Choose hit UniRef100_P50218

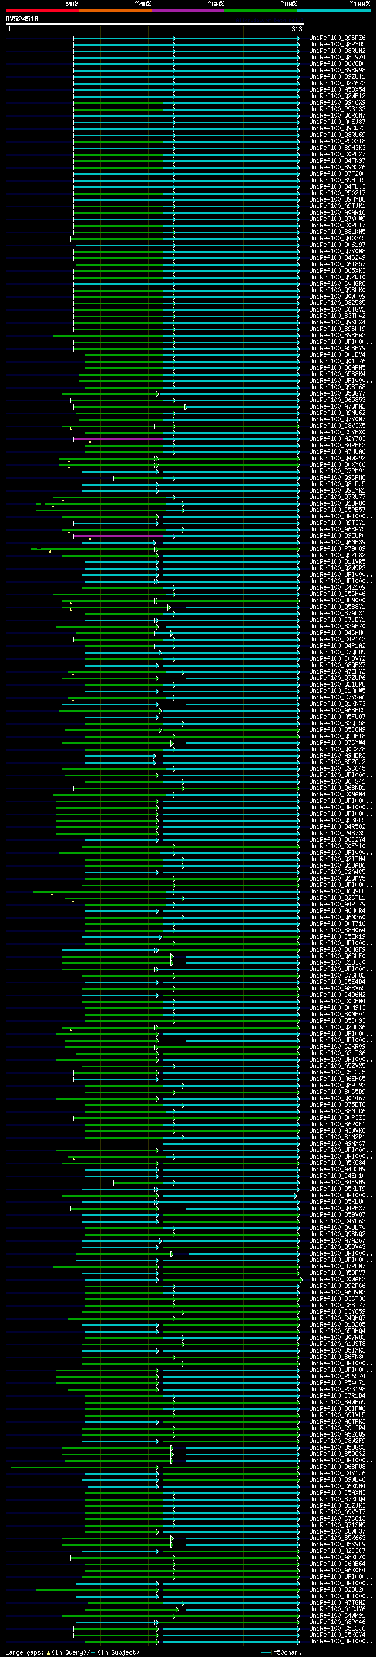click(x=337, y=142)
